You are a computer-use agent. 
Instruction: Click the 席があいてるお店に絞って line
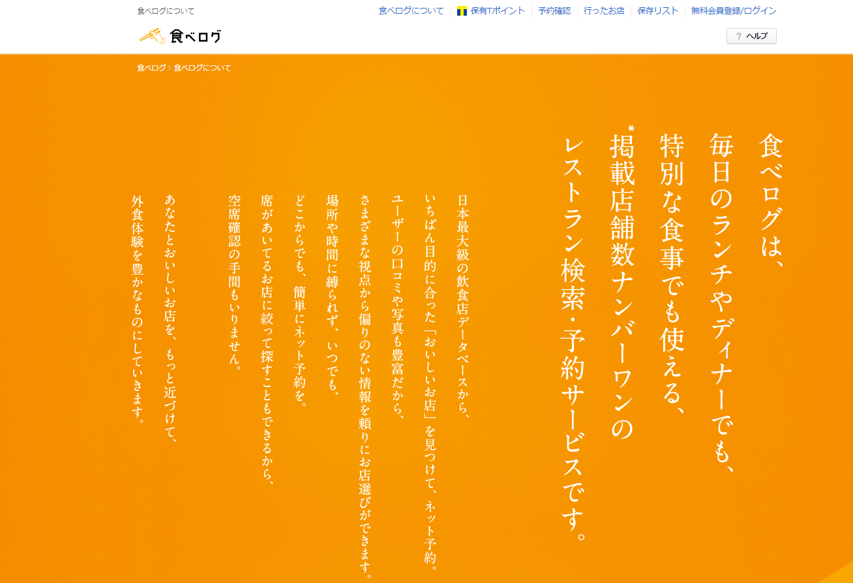267,339
